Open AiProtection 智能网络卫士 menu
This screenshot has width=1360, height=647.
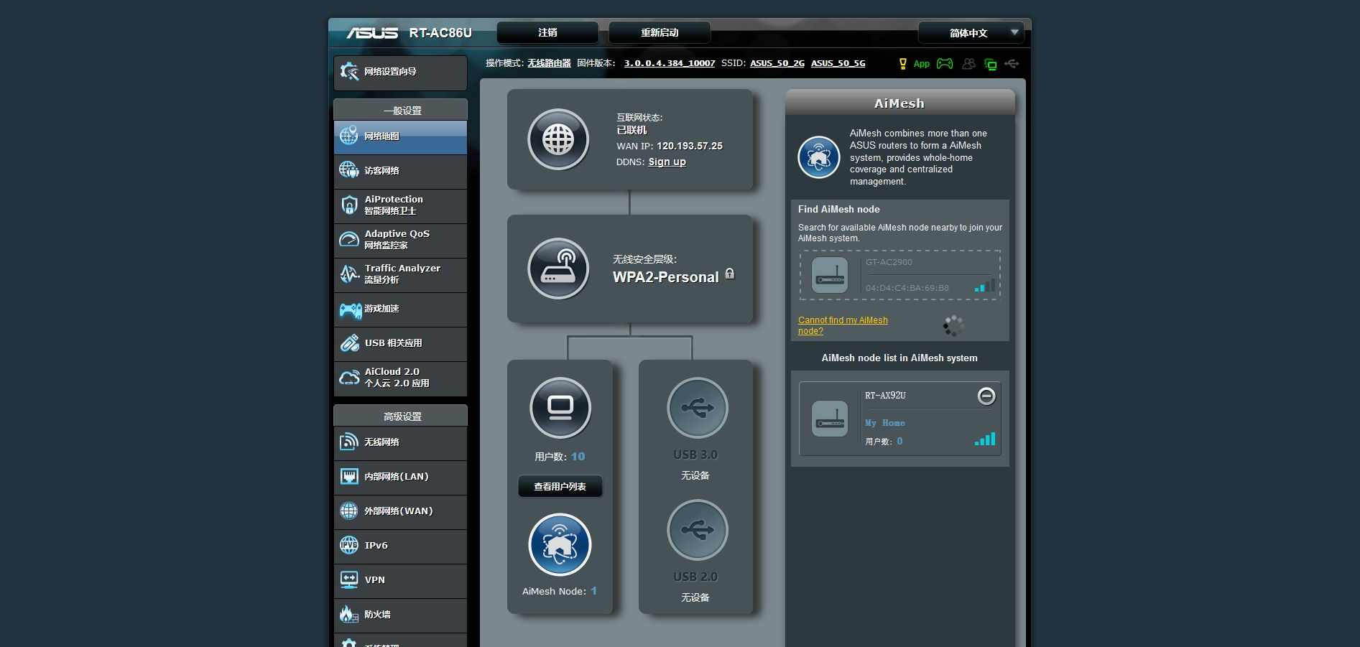(x=400, y=205)
